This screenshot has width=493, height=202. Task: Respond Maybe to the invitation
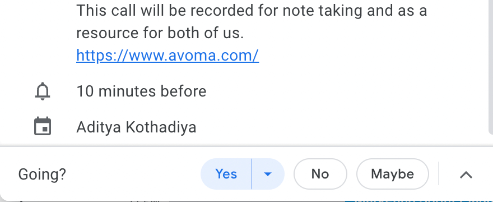392,174
